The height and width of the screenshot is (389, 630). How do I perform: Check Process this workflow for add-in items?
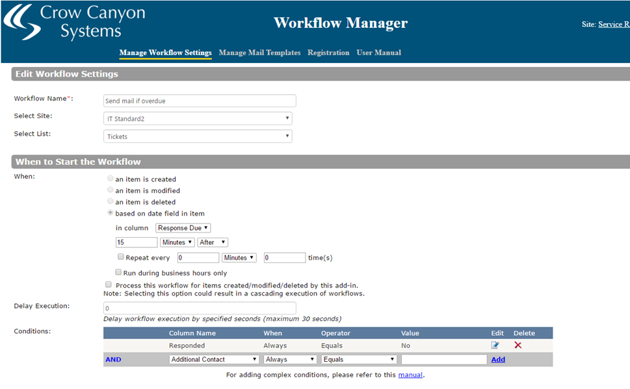click(109, 284)
